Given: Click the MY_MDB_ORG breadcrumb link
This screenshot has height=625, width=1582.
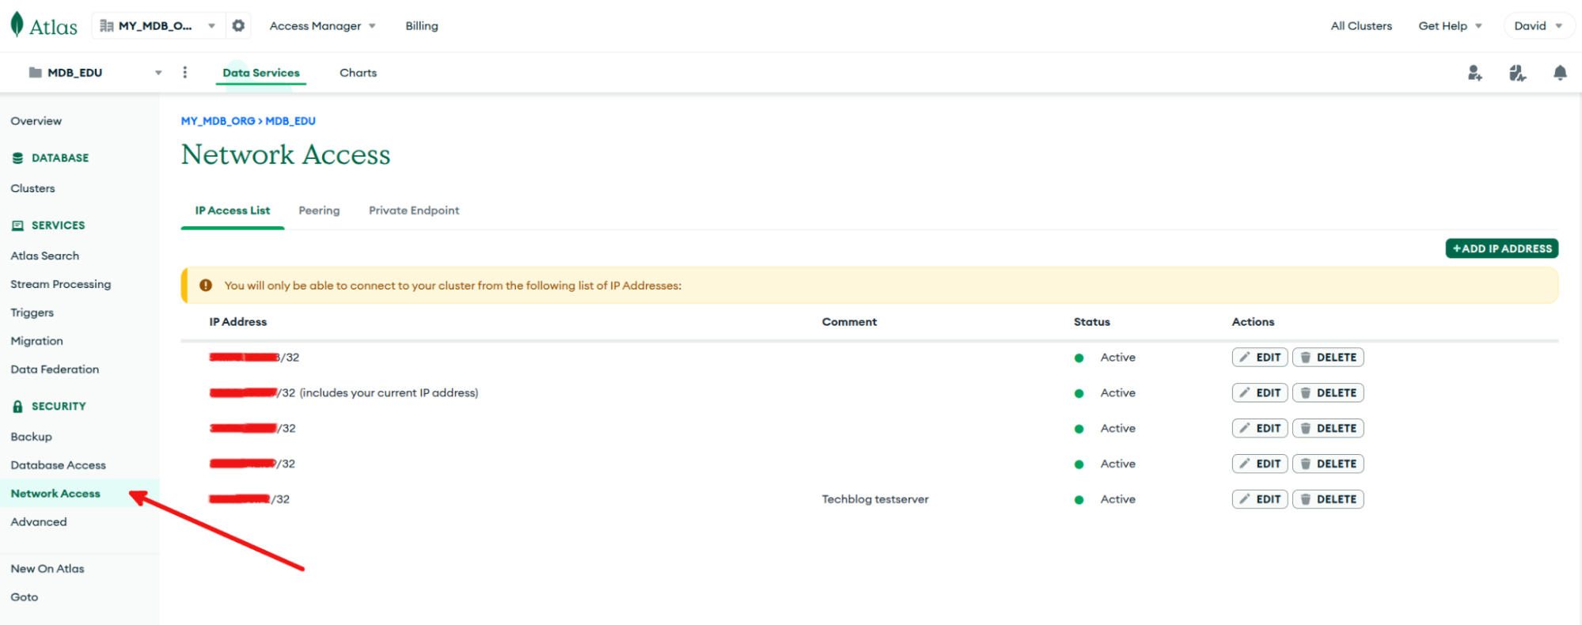Looking at the screenshot, I should tap(218, 121).
